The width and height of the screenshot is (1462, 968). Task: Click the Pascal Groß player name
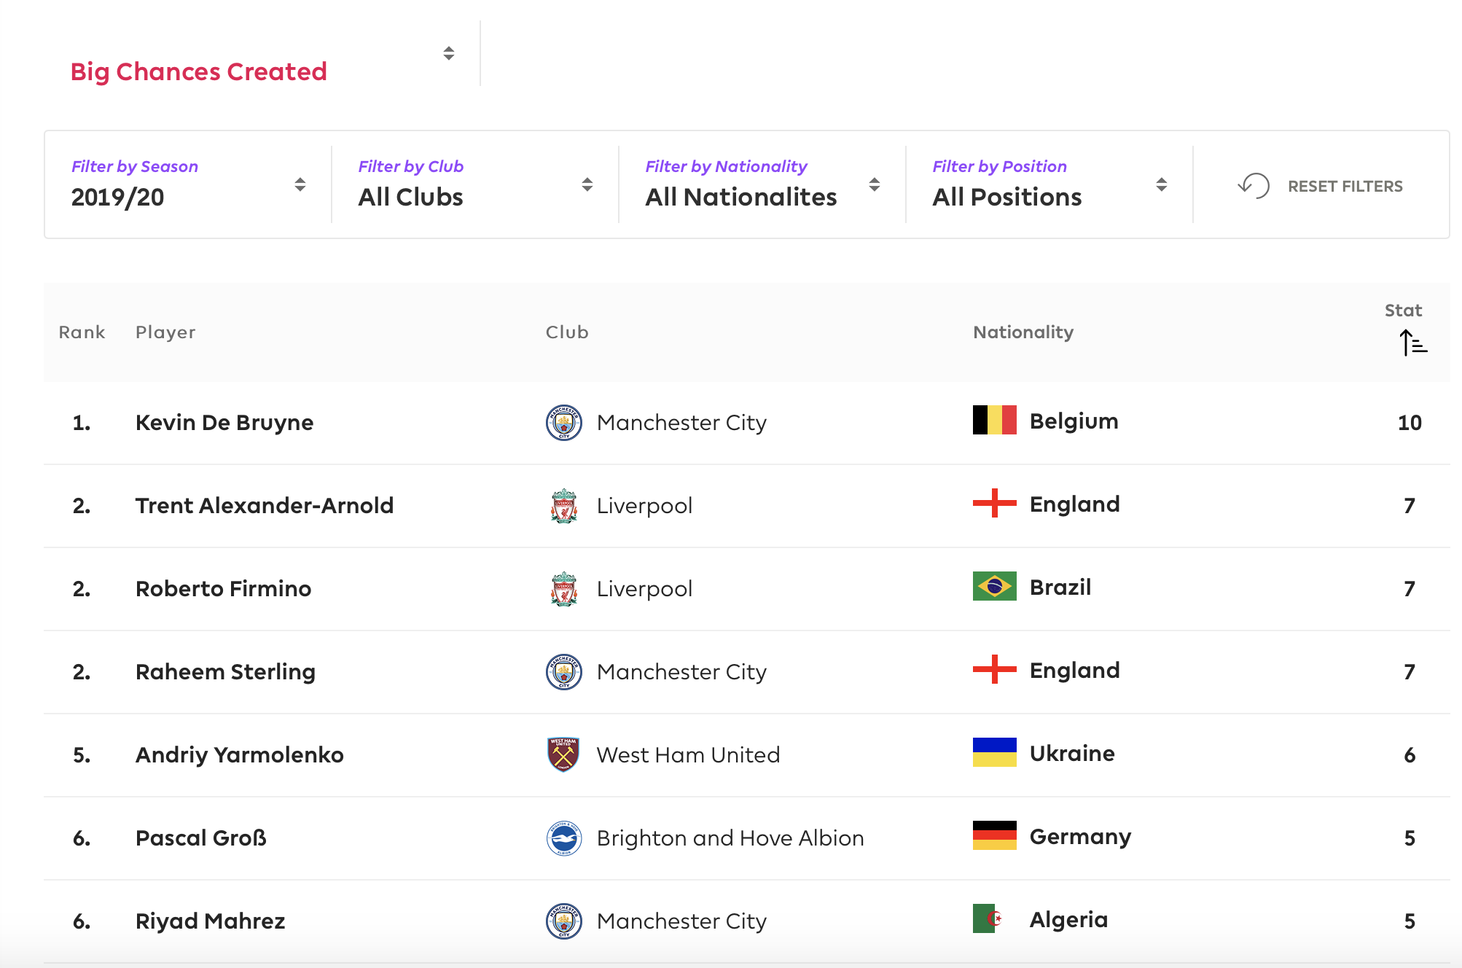point(201,838)
